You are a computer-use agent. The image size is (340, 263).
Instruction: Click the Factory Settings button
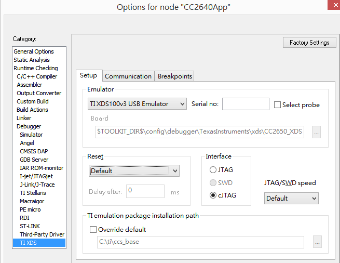pyautogui.click(x=309, y=43)
